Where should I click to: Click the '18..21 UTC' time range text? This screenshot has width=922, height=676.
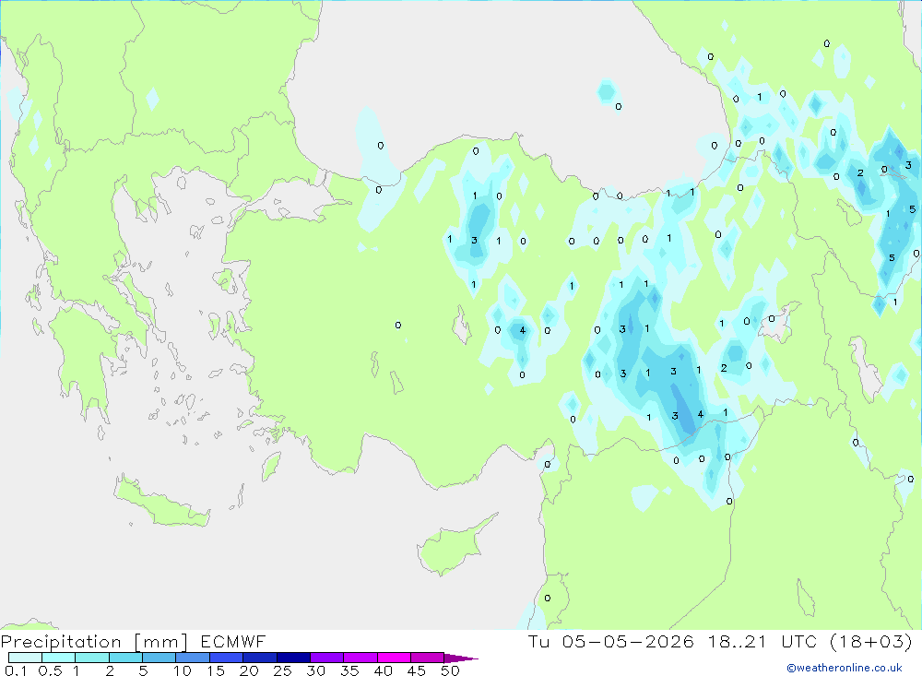[x=762, y=642]
